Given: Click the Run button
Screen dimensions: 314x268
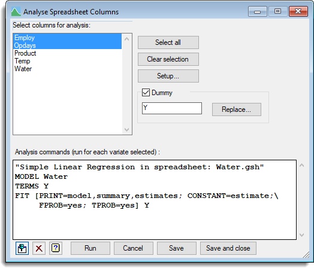Looking at the screenshot, I should click(90, 248).
